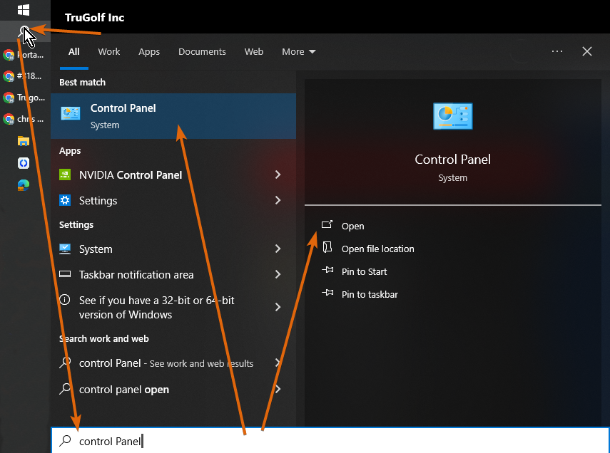Click Open for Control Panel
The height and width of the screenshot is (453, 610).
(x=353, y=226)
